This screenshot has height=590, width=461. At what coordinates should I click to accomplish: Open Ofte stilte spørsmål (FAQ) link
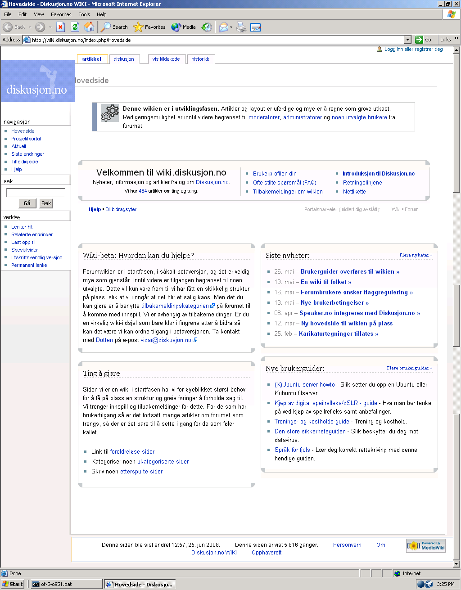pos(285,182)
